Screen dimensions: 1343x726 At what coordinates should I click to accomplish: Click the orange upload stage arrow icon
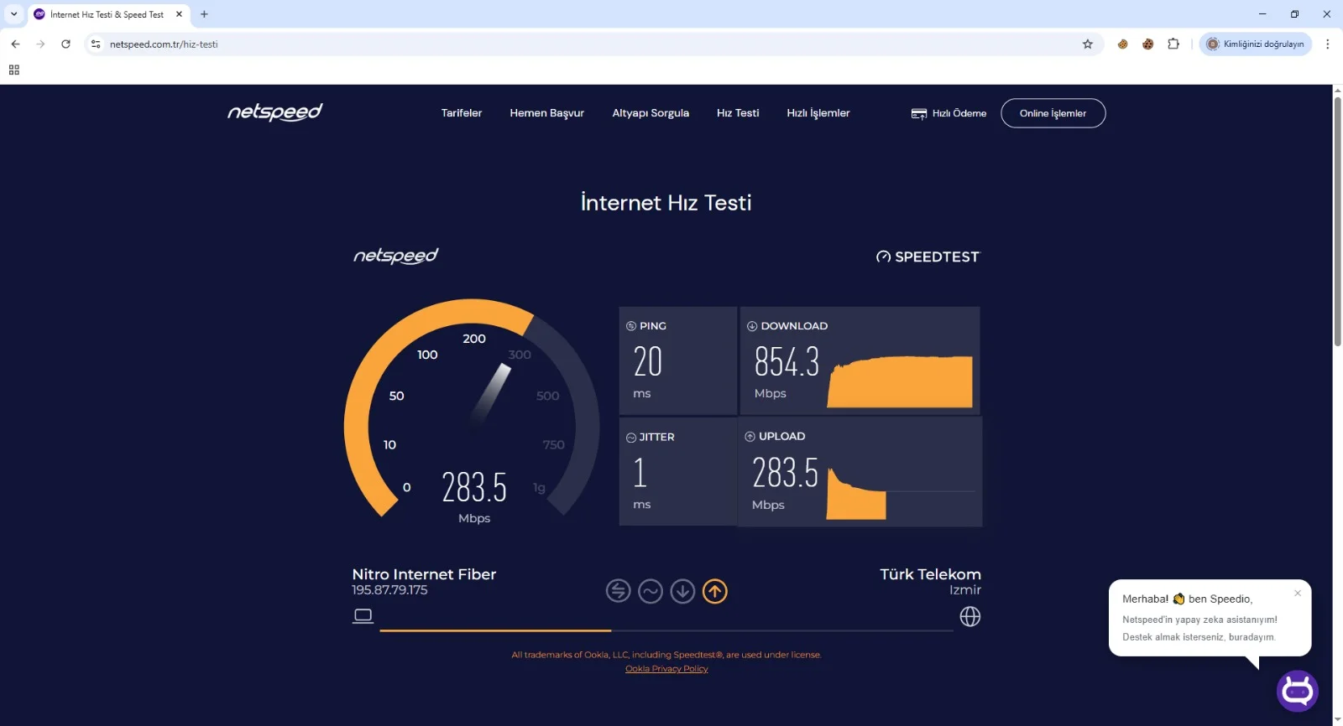click(x=715, y=591)
